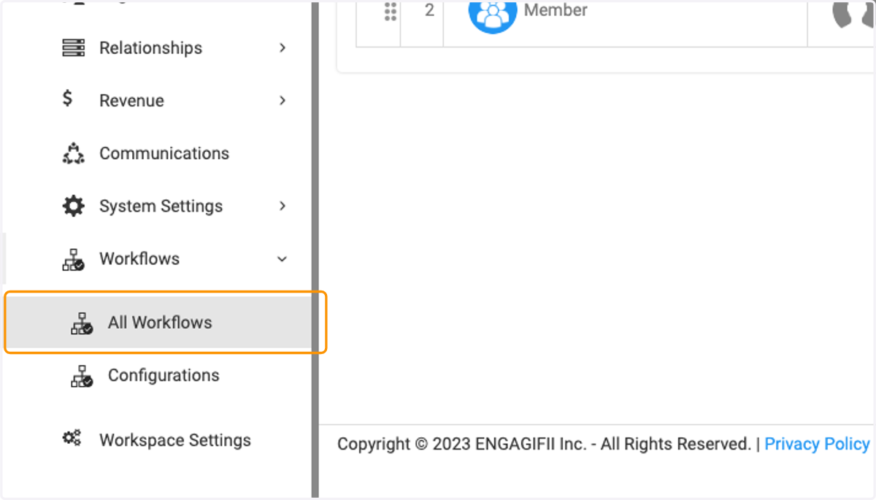The height and width of the screenshot is (500, 876).
Task: Click the Workflows hierarchy icon
Action: click(x=73, y=259)
